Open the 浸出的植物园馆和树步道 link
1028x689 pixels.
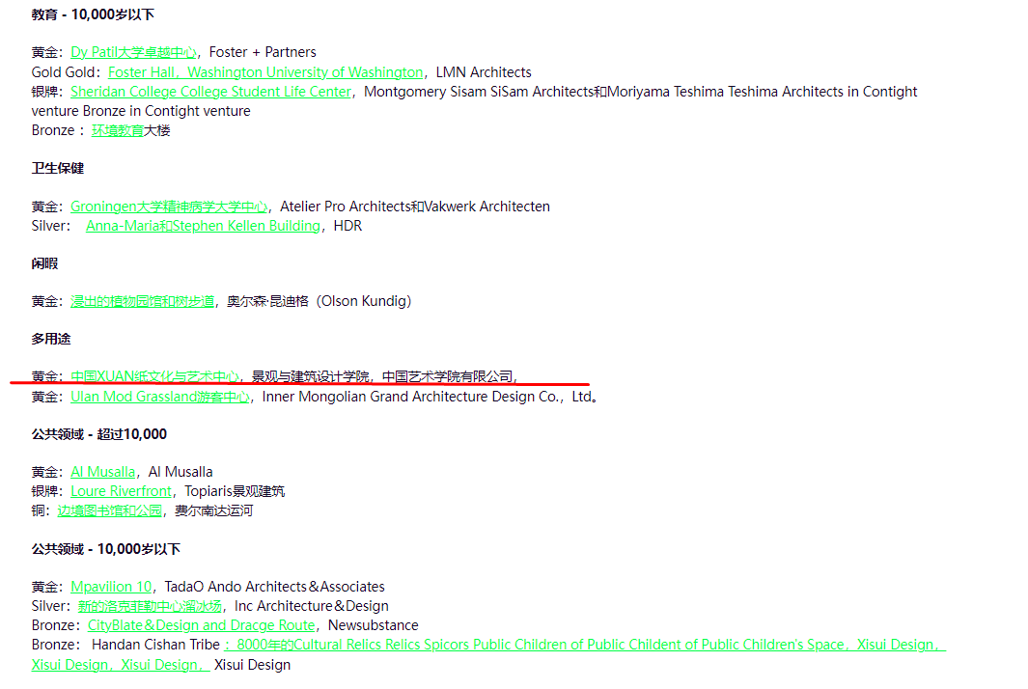[142, 301]
